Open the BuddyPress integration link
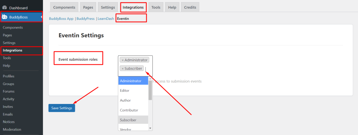Screen dimensions: 358x135 pos(86,19)
